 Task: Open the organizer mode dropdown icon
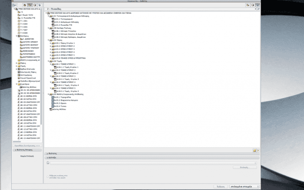pos(14,5)
